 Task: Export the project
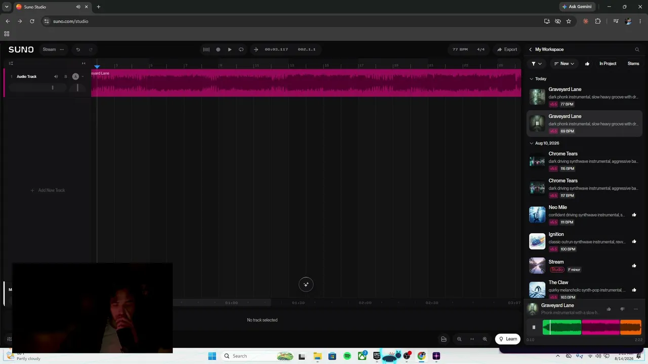coord(507,50)
